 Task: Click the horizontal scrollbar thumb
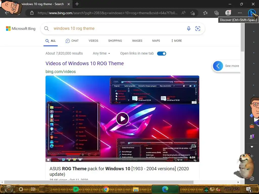[99, 182]
